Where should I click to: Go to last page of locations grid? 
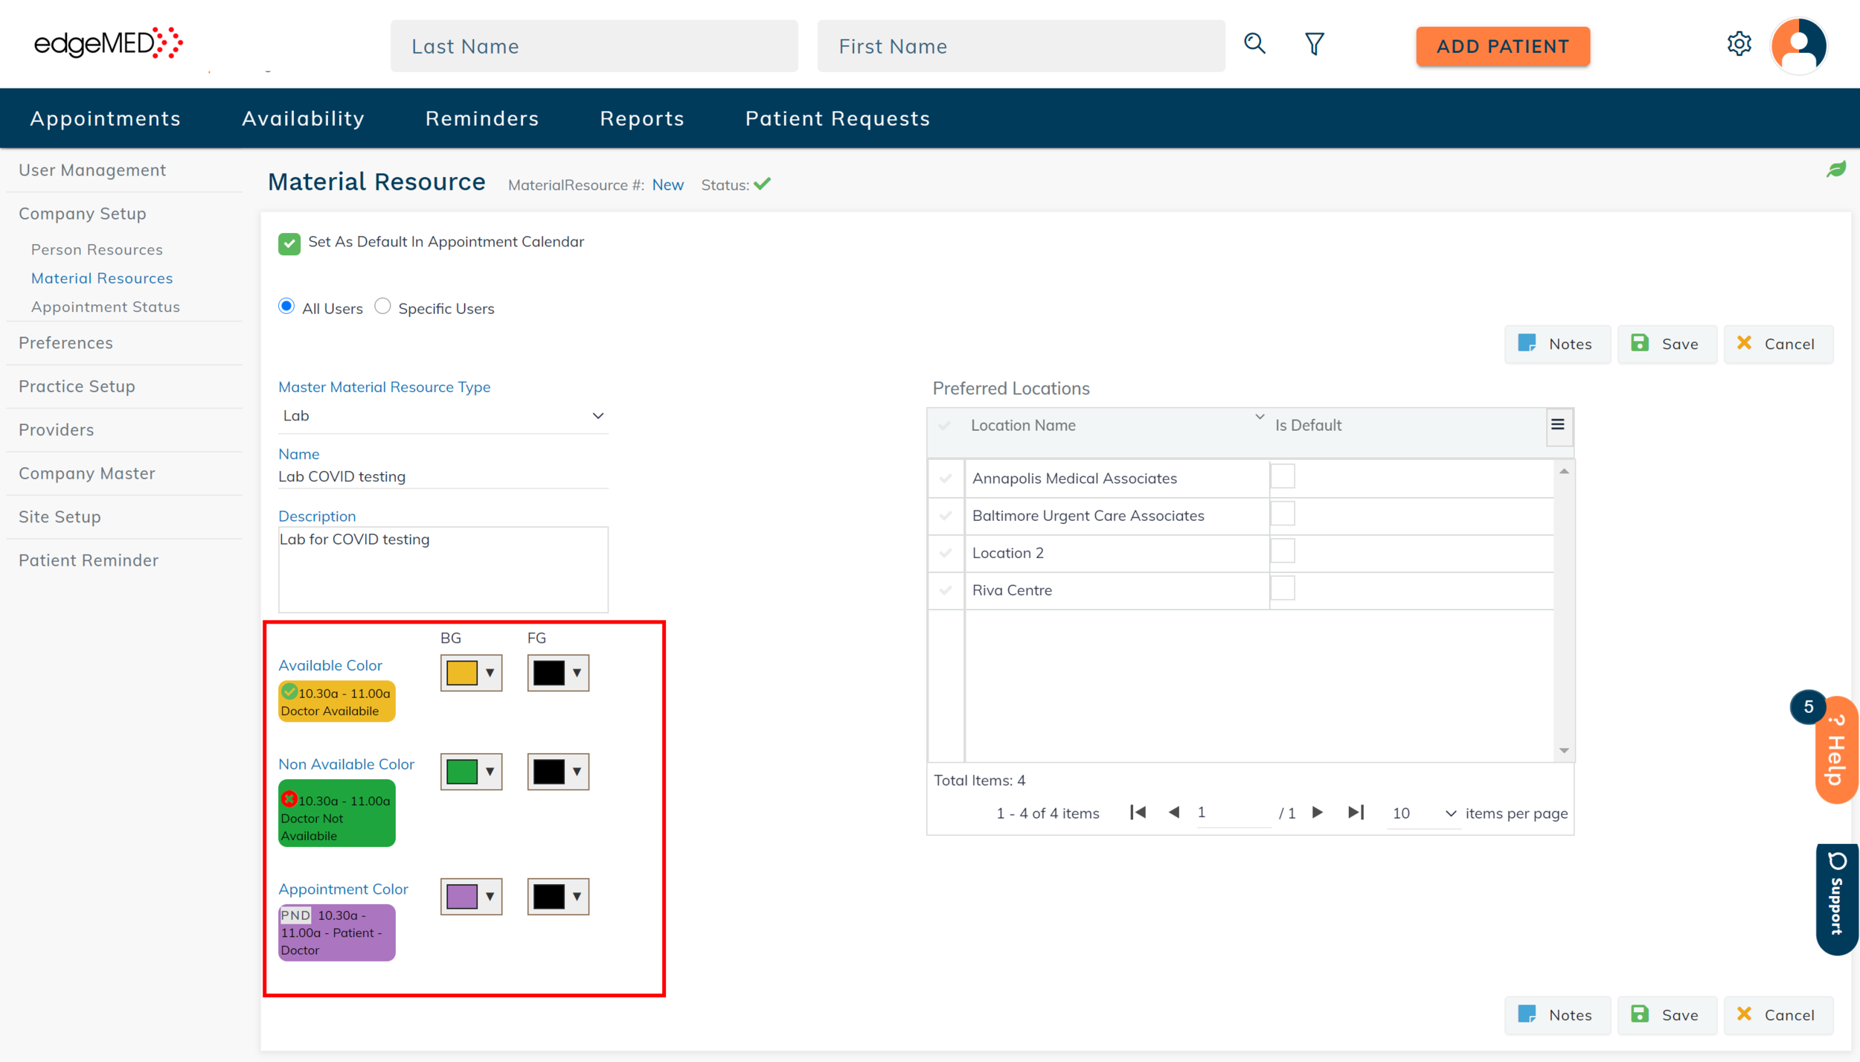click(1356, 812)
